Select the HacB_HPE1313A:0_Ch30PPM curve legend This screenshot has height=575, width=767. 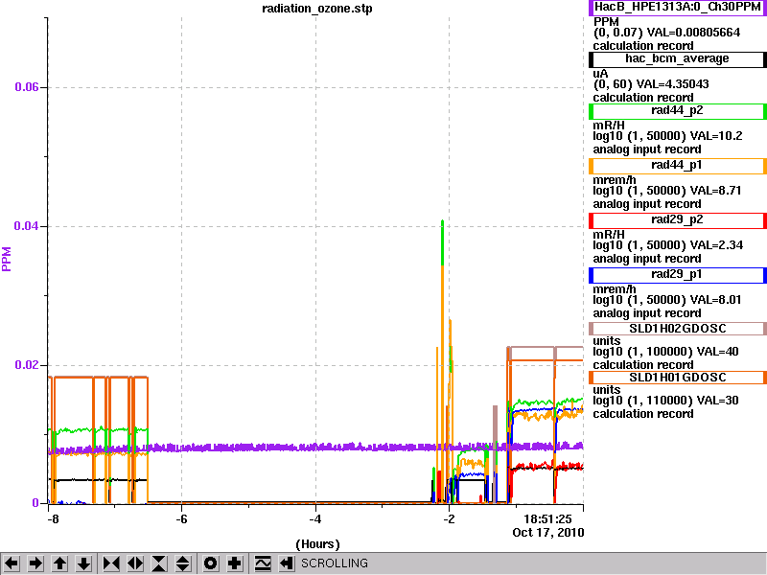pyautogui.click(x=678, y=8)
